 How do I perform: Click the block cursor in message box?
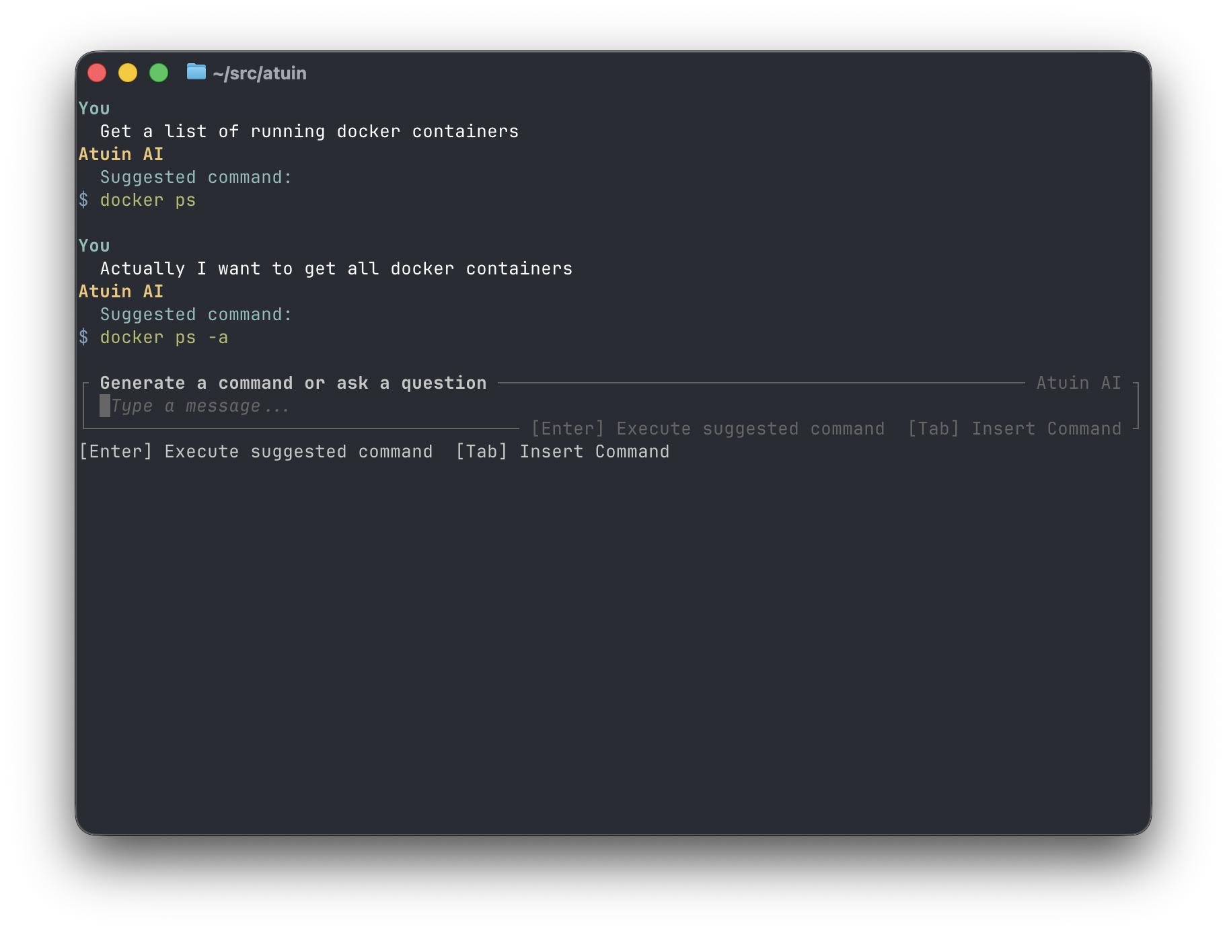105,406
